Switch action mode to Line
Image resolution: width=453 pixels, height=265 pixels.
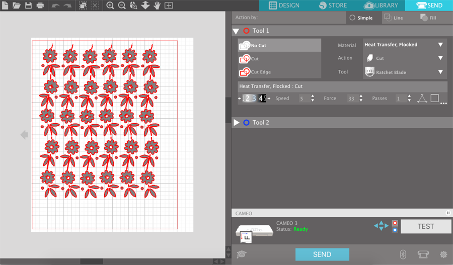tap(394, 18)
